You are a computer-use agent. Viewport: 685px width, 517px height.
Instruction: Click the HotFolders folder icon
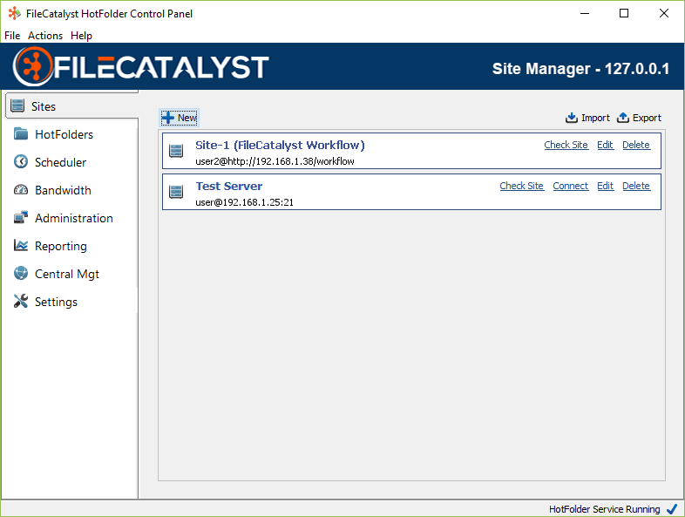coord(21,133)
